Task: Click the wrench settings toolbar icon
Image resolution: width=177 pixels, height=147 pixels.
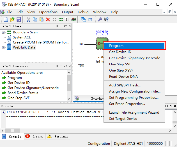Action: tap(100, 19)
